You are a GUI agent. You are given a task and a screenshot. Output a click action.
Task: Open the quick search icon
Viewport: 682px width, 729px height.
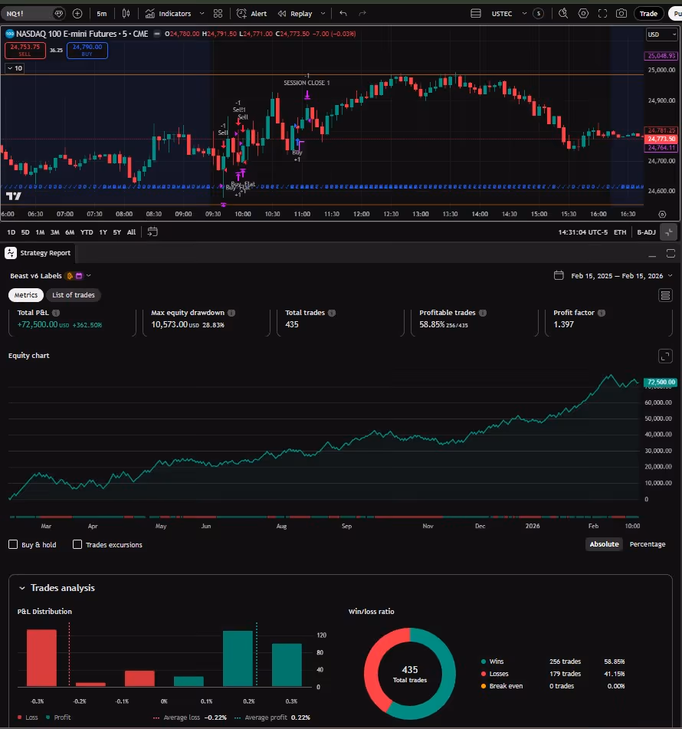563,14
